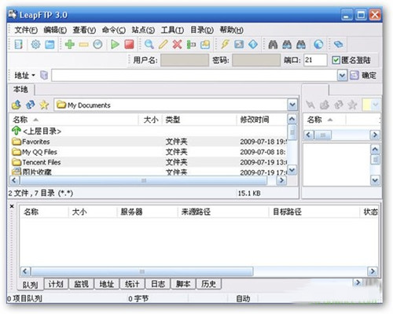Click the globe icon in toolbar
Image resolution: width=393 pixels, height=314 pixels.
[x=318, y=44]
